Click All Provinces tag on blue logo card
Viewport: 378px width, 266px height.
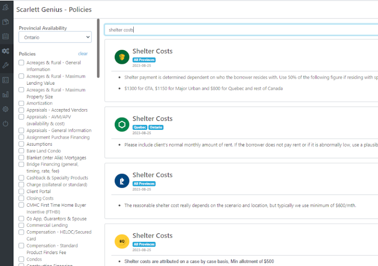click(x=144, y=183)
